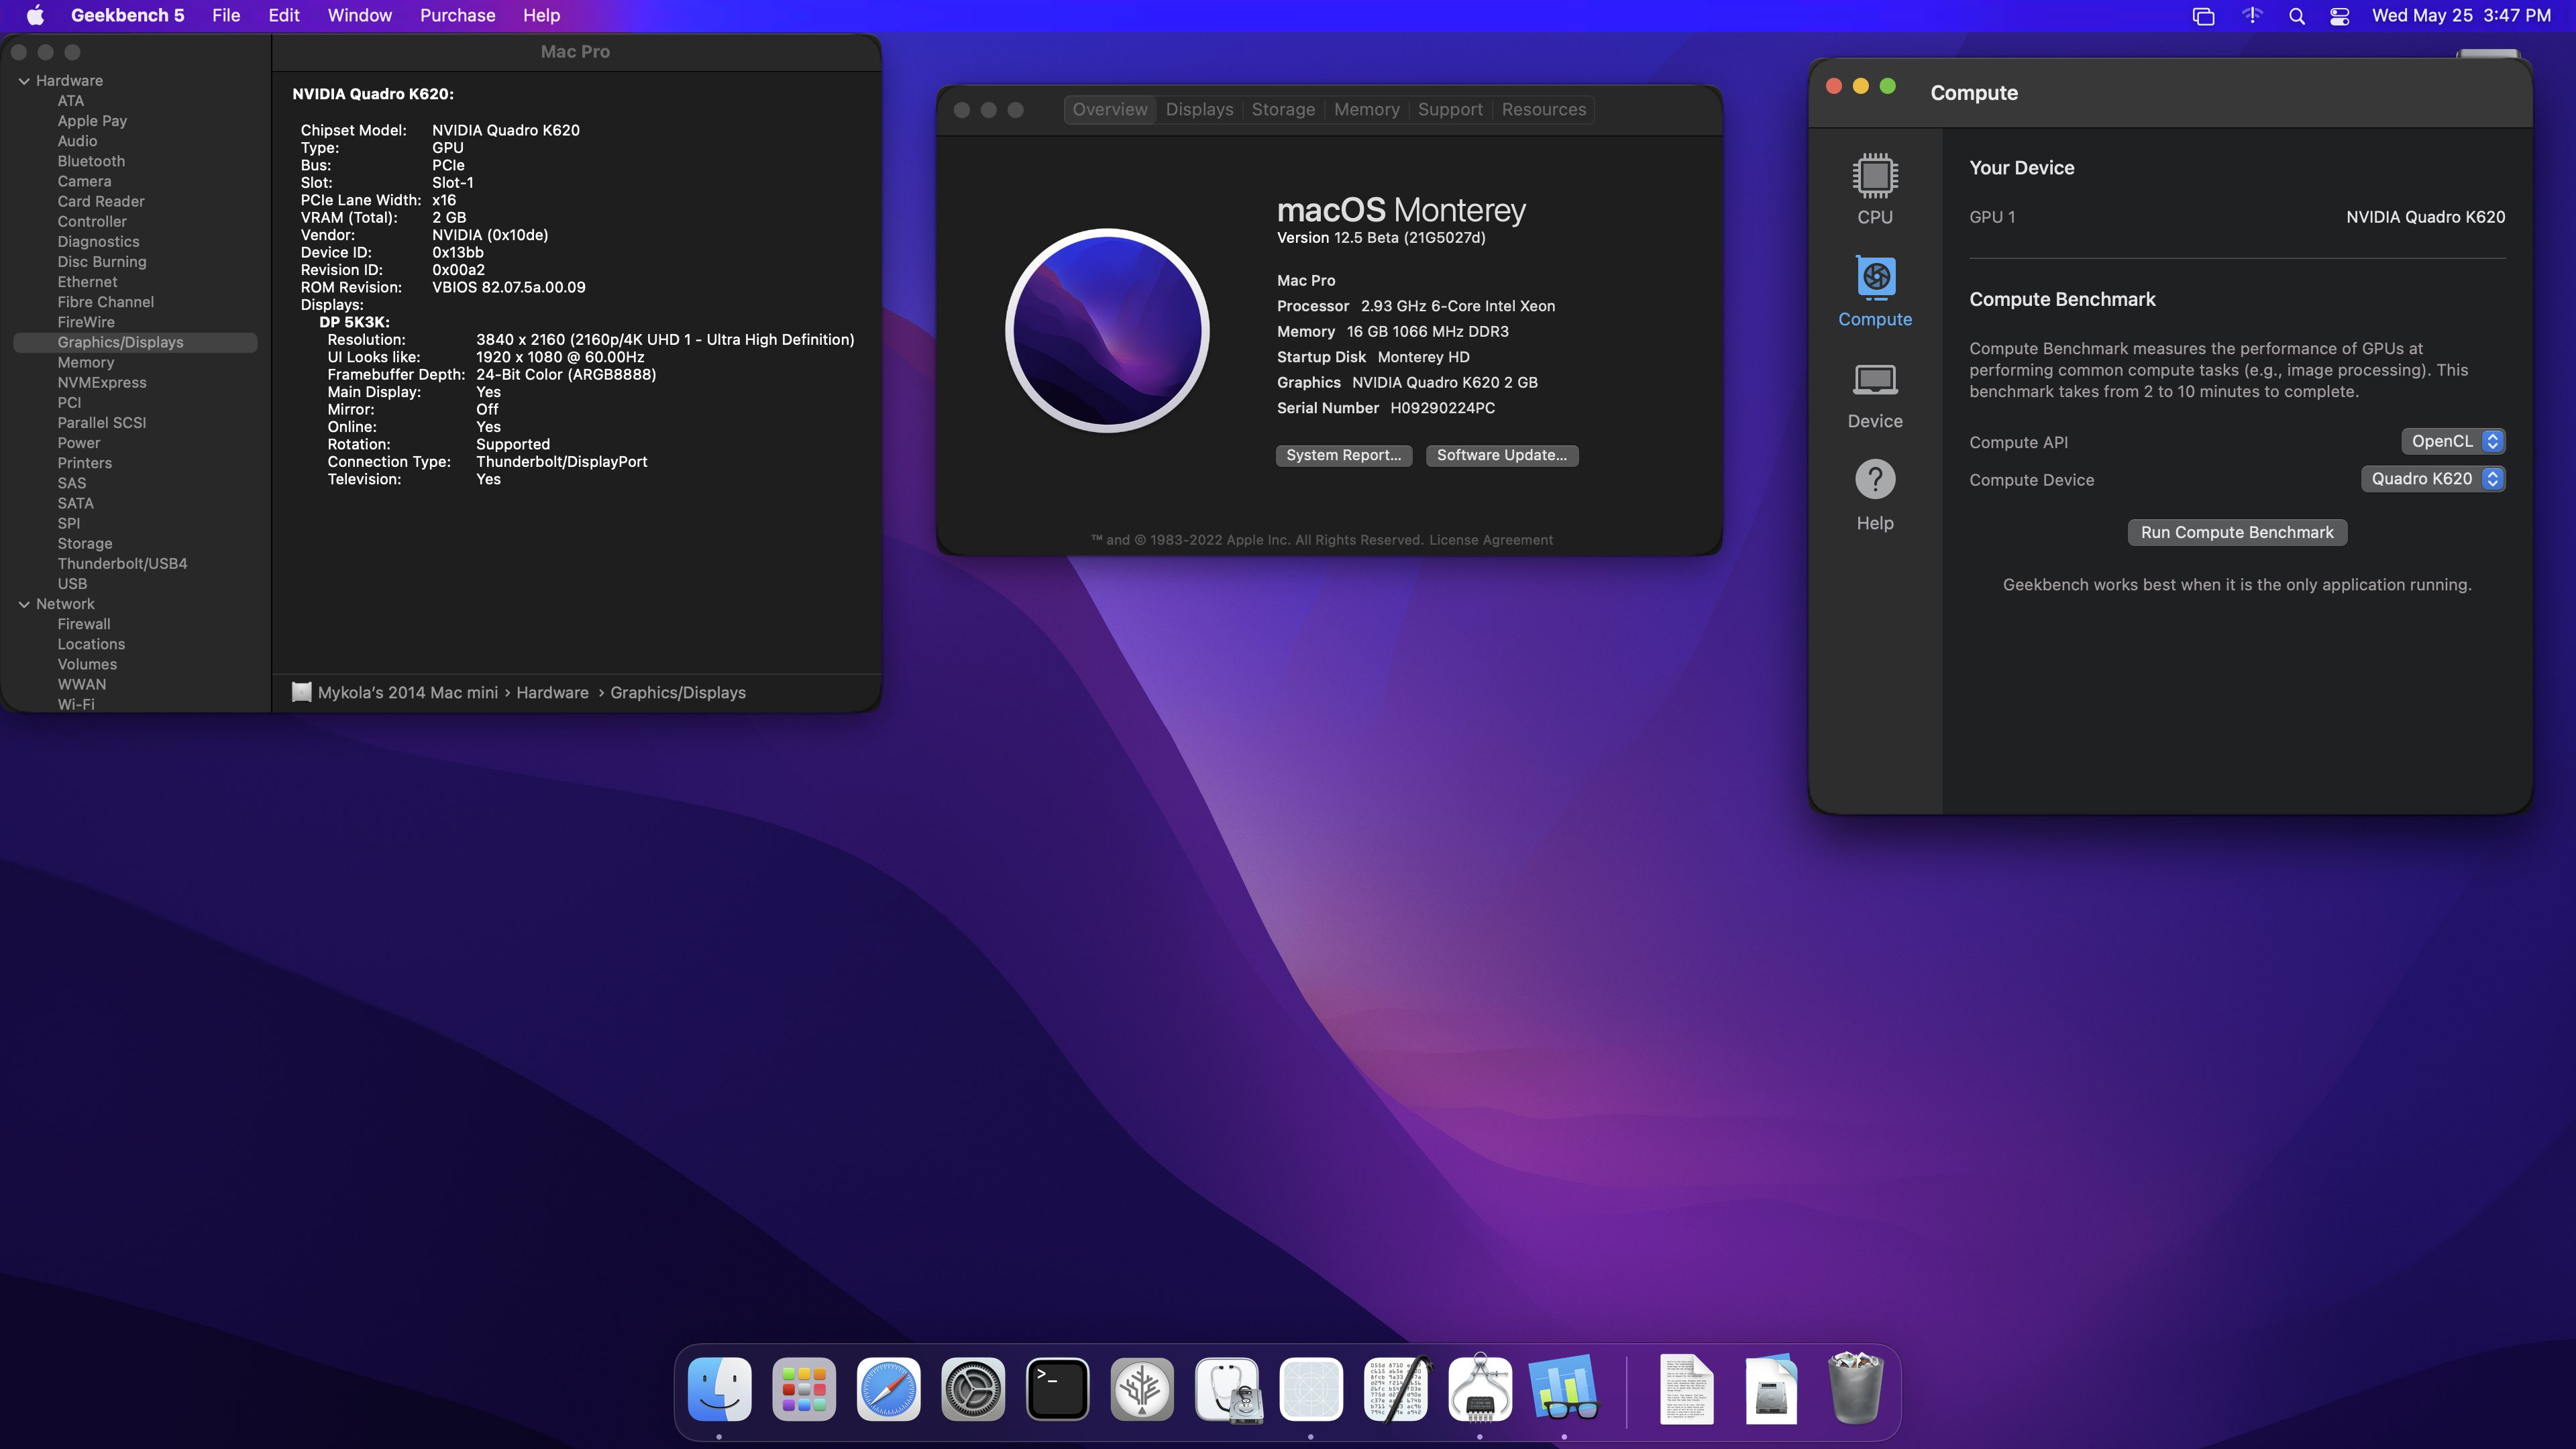Select Volumes under Network
The height and width of the screenshot is (1449, 2576).
[87, 665]
